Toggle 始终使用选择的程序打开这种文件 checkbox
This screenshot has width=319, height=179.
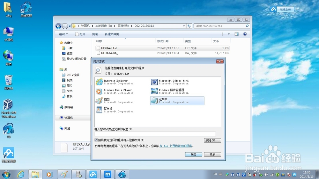coord(96,140)
